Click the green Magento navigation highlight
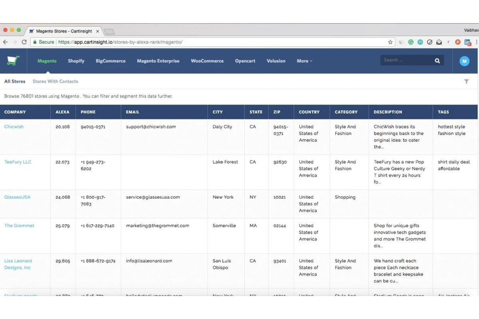 pyautogui.click(x=47, y=61)
